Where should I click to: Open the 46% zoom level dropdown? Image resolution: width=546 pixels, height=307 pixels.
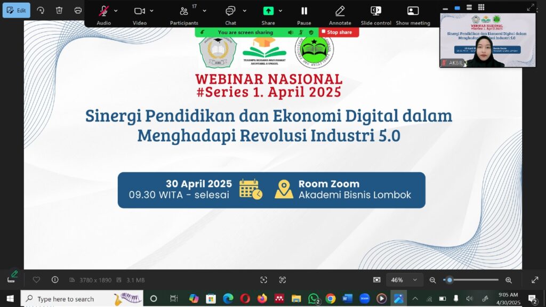tap(404, 280)
